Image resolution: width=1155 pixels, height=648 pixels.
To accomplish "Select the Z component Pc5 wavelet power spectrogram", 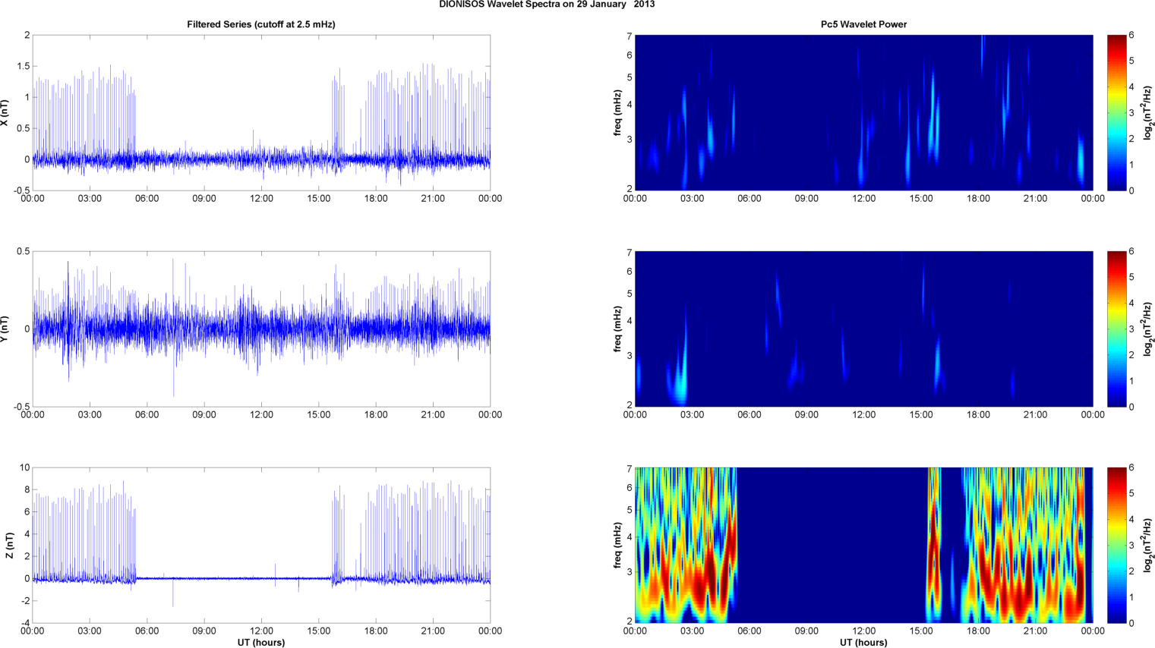I will [863, 545].
